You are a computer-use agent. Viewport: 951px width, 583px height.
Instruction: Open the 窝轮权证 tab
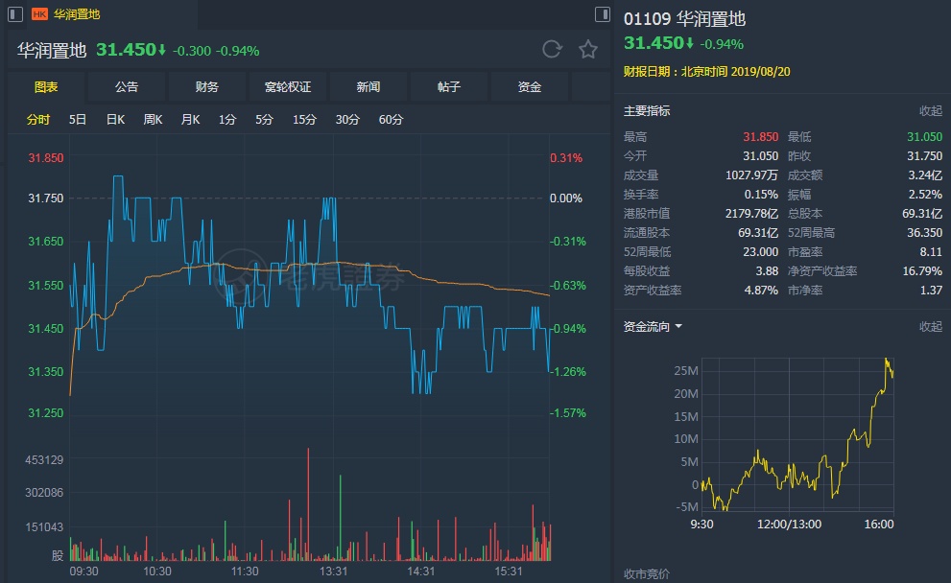coord(288,87)
